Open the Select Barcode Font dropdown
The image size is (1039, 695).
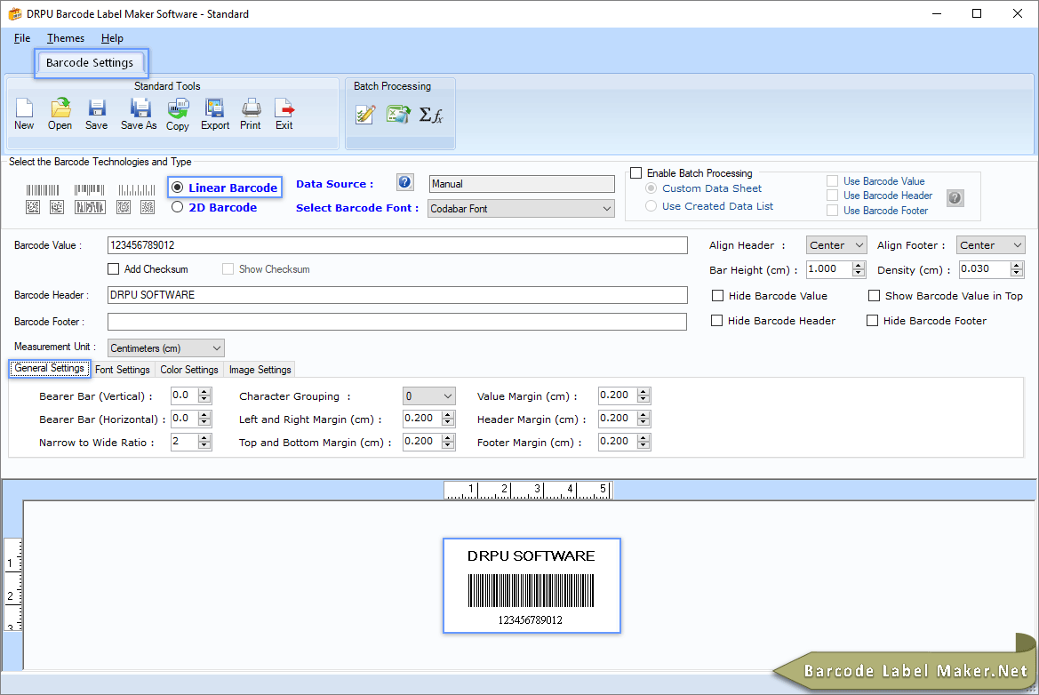click(x=521, y=209)
